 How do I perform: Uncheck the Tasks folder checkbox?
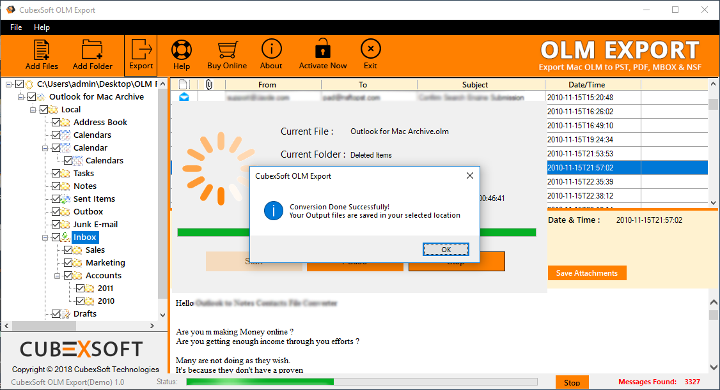click(56, 173)
